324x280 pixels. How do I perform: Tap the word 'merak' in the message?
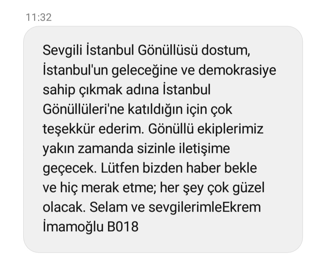[100, 188]
